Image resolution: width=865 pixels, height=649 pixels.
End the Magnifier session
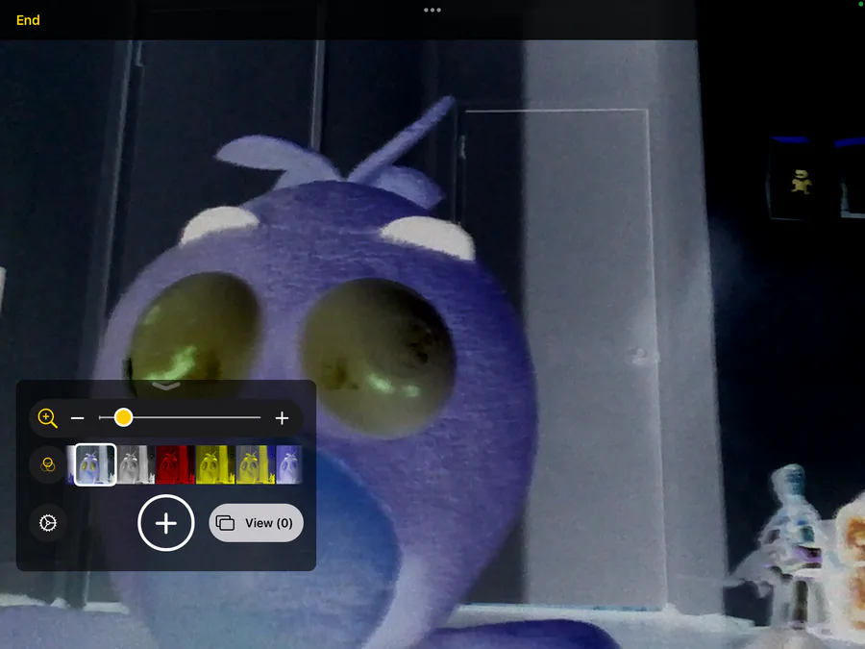[x=28, y=20]
